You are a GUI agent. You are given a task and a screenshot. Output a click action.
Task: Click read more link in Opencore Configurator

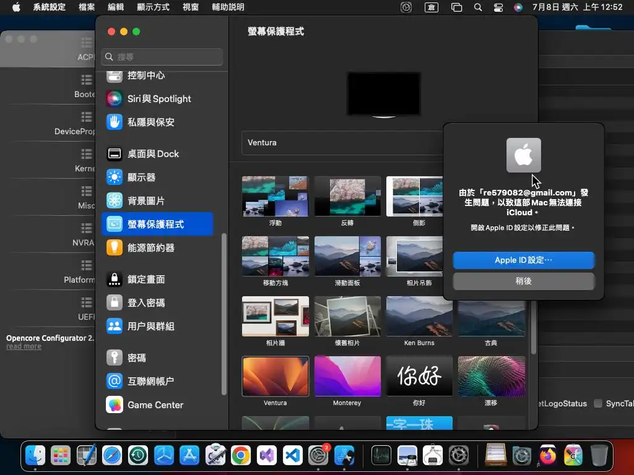[x=24, y=346]
